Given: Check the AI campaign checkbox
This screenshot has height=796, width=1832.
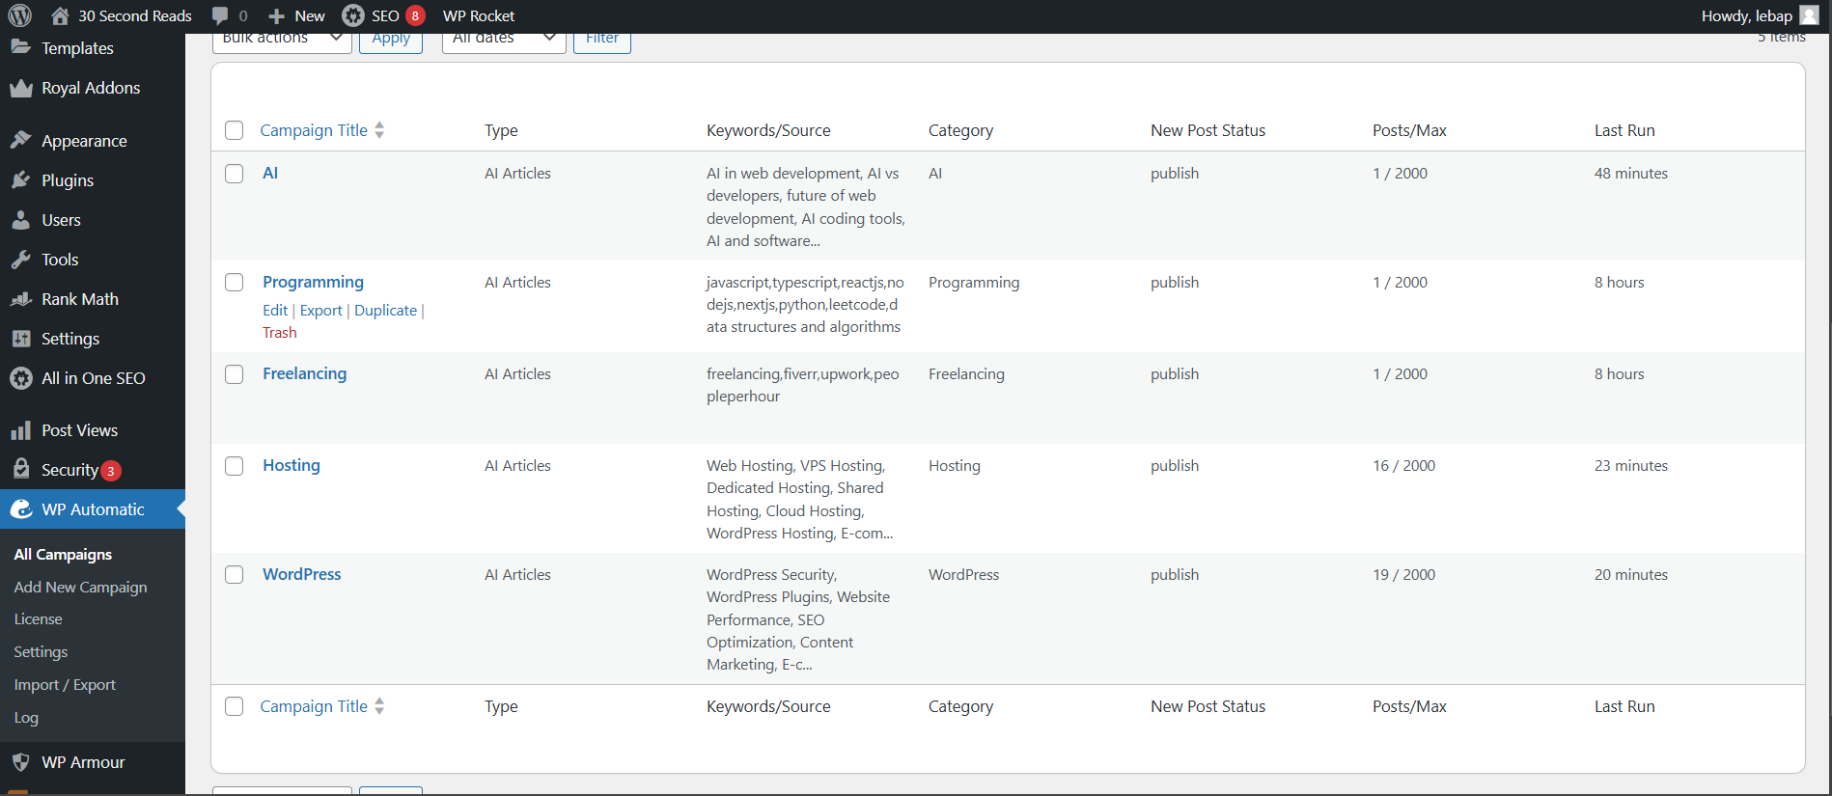Looking at the screenshot, I should [234, 174].
